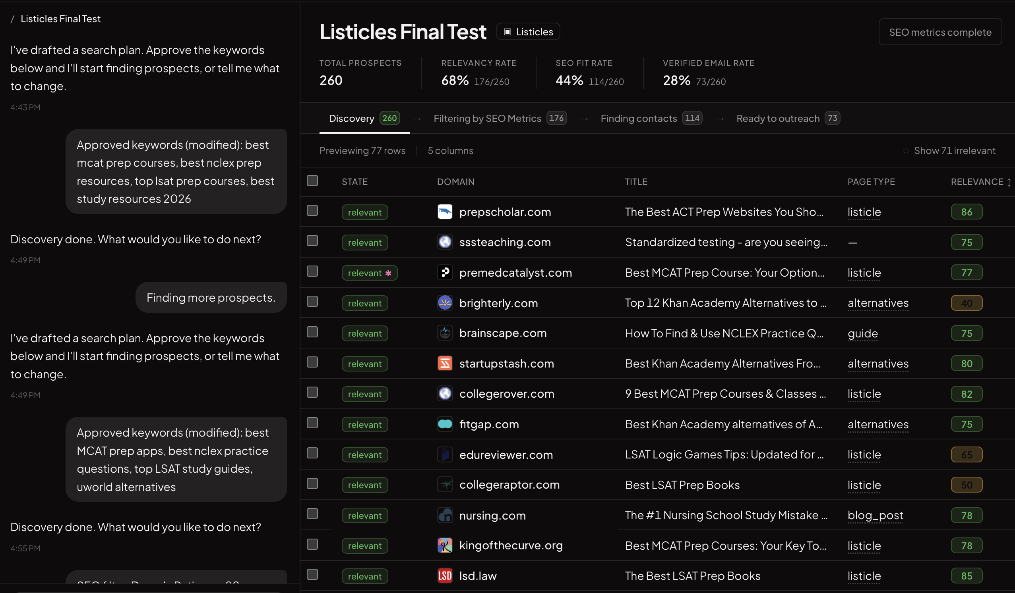This screenshot has width=1015, height=593.
Task: Click the brainscape.com favicon
Action: coord(445,333)
